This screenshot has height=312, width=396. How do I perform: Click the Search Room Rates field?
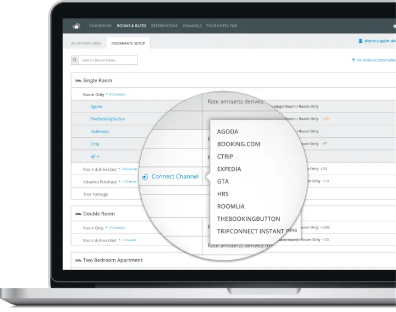(108, 60)
